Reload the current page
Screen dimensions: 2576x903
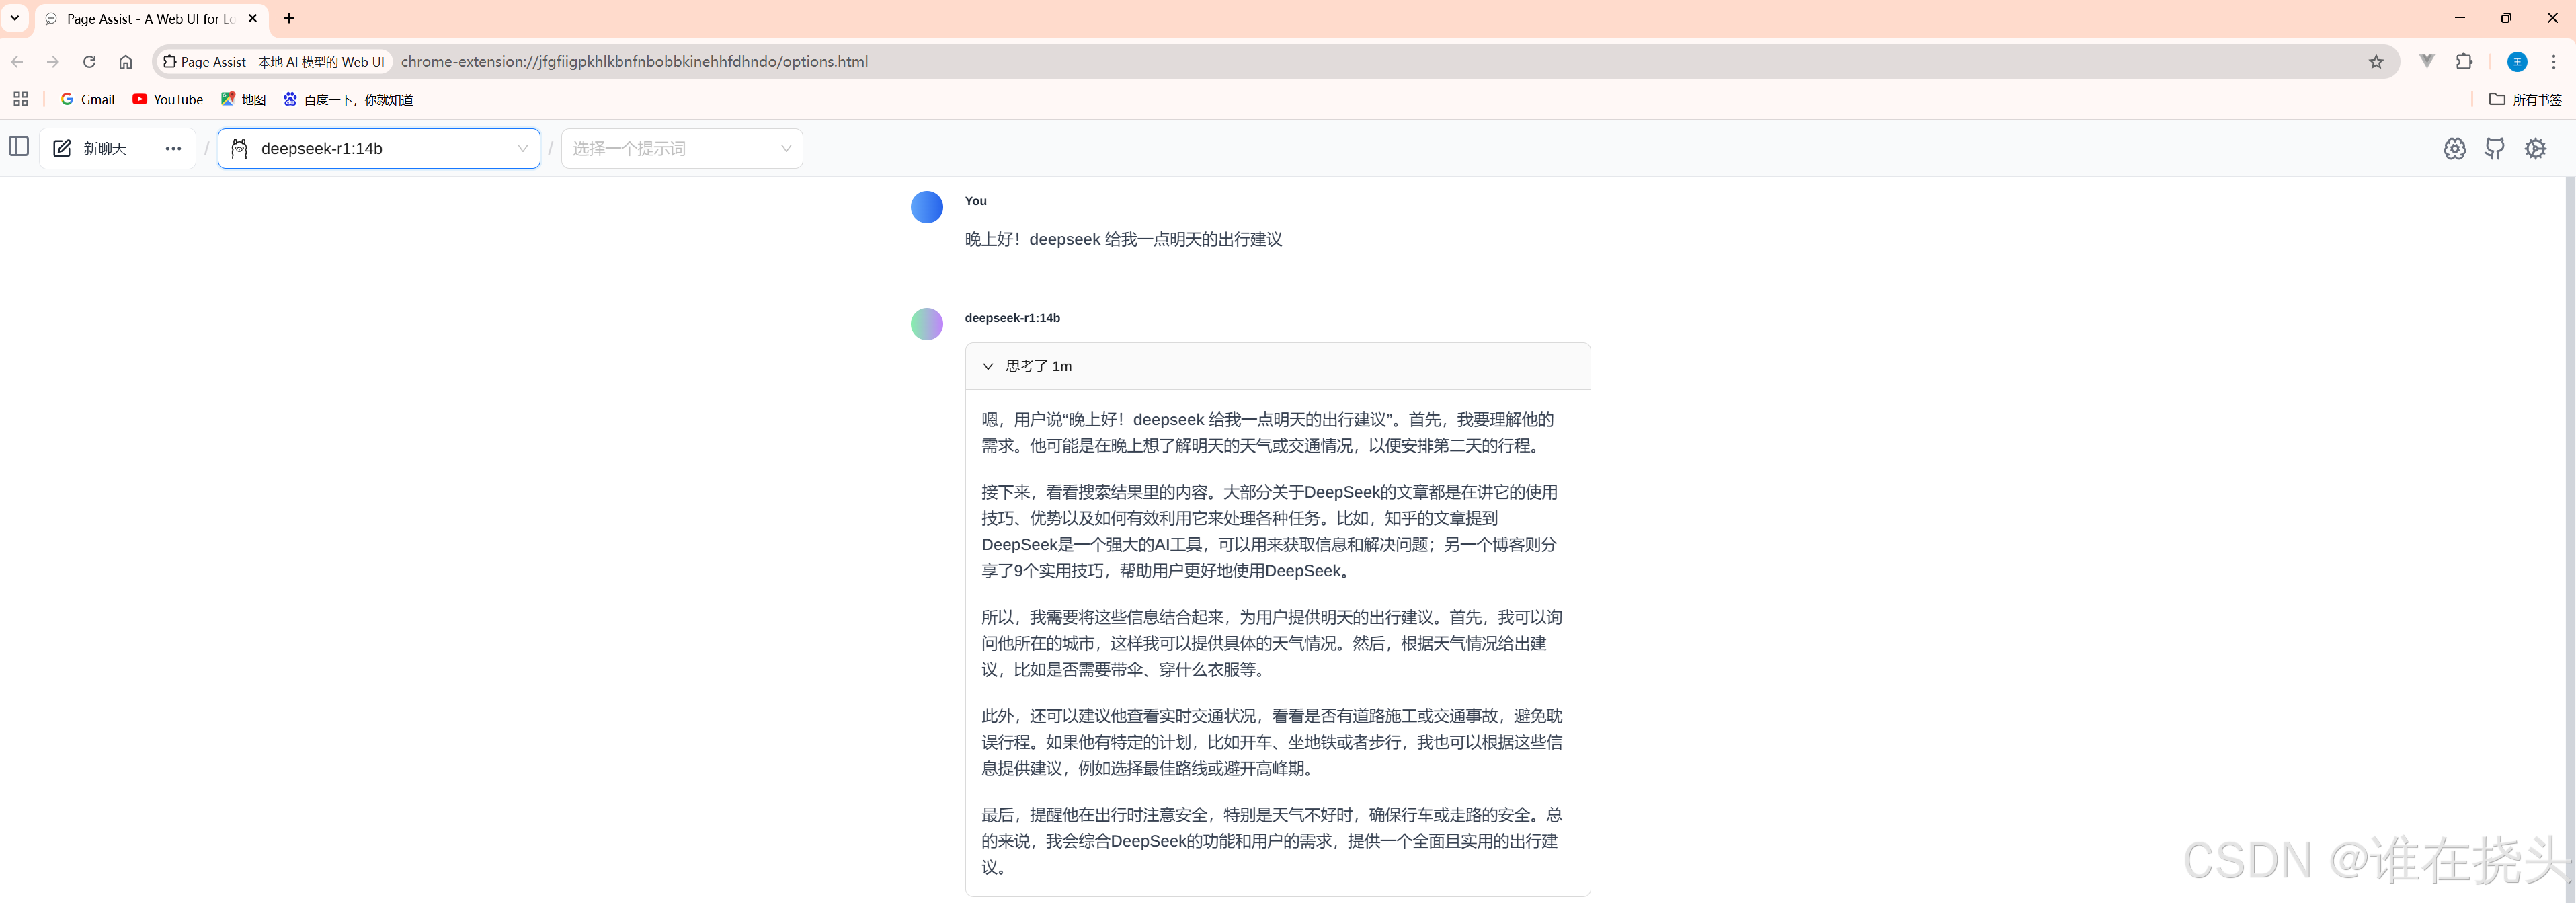(x=89, y=61)
